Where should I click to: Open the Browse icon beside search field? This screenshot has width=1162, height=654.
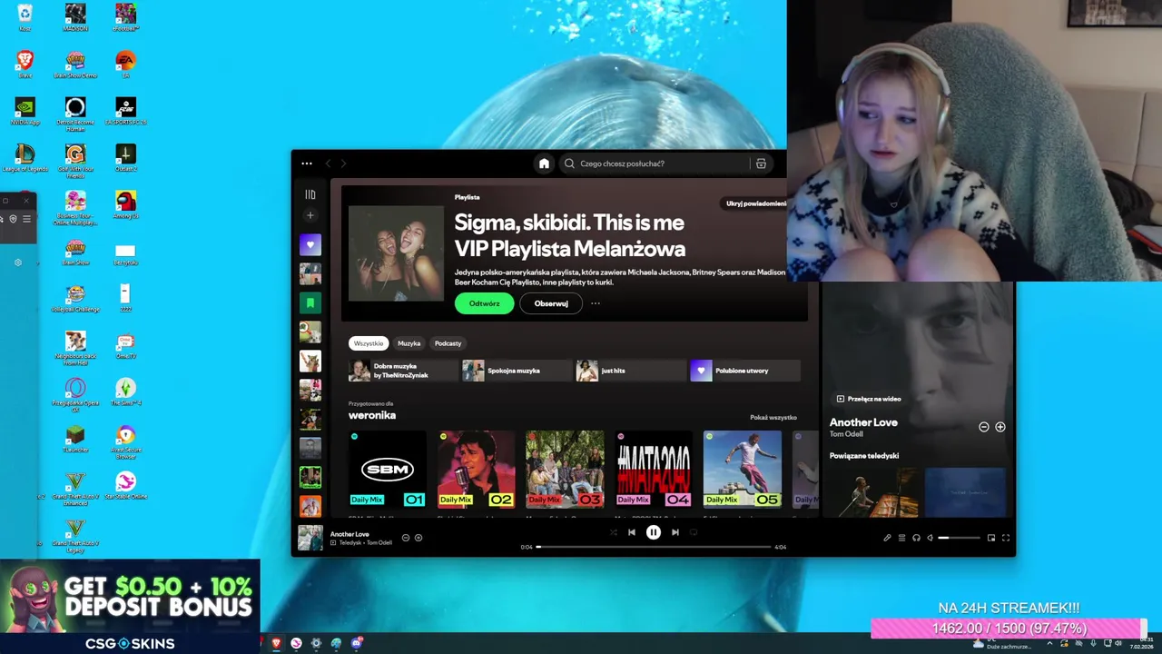[x=761, y=163]
